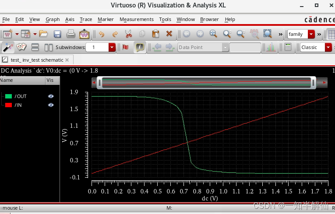This screenshot has height=214, width=335.
Task: Click the red flag marker icon
Action: click(x=126, y=47)
